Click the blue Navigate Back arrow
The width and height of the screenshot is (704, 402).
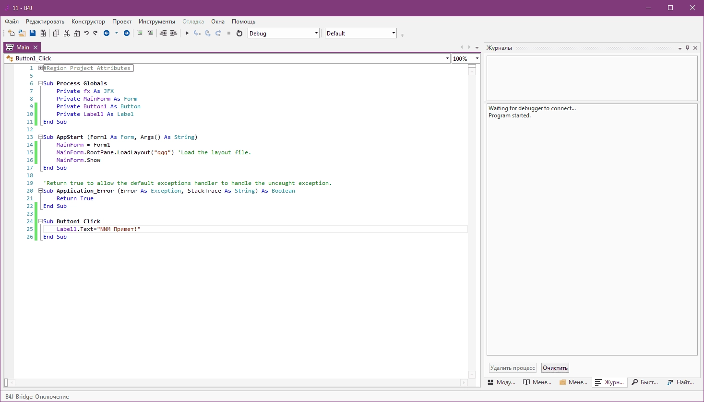click(107, 33)
